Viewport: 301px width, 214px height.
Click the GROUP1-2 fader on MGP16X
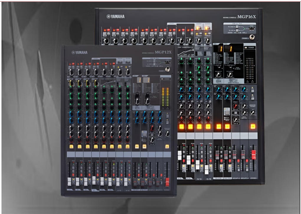click(234, 155)
